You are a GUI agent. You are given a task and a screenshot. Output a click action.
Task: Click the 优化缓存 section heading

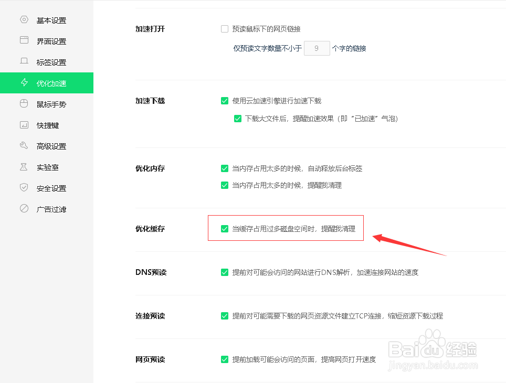150,229
